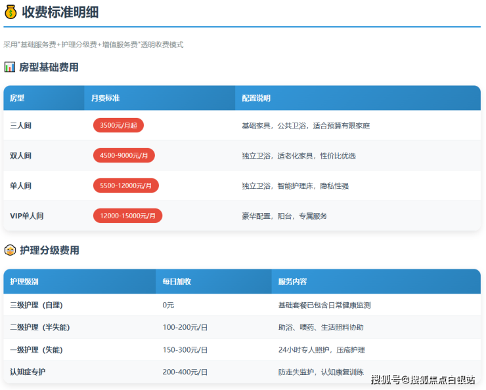
Task: Click the 5500-12000元/月 red badge
Action: tap(126, 185)
